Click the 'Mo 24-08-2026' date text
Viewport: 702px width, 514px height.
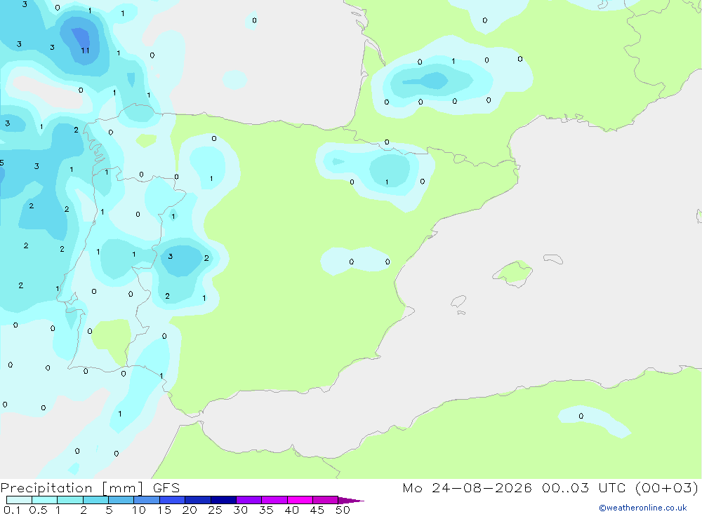coord(468,487)
